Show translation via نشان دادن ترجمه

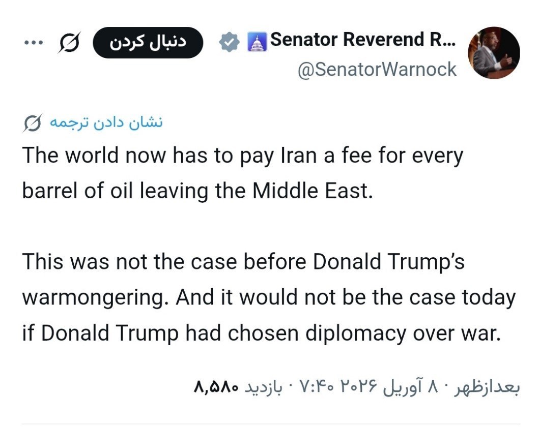106,123
